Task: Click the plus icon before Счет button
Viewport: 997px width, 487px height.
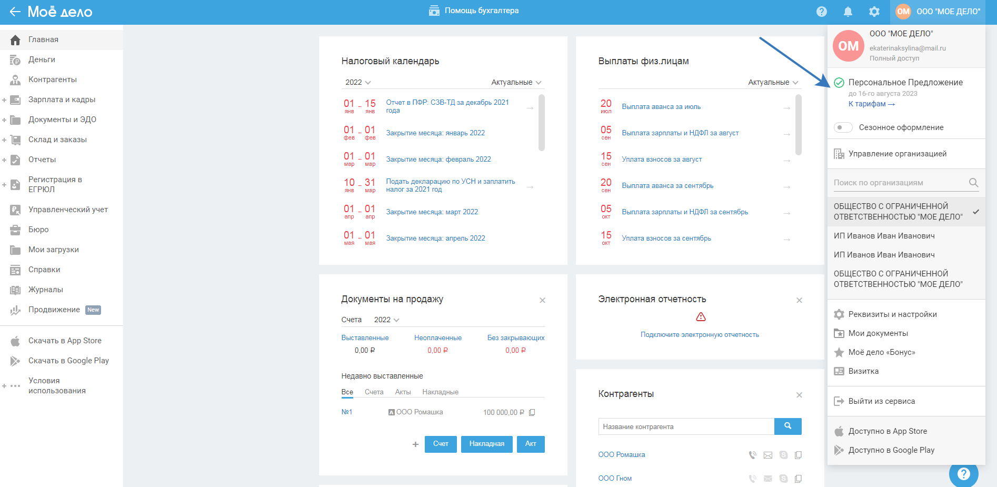Action: (415, 444)
